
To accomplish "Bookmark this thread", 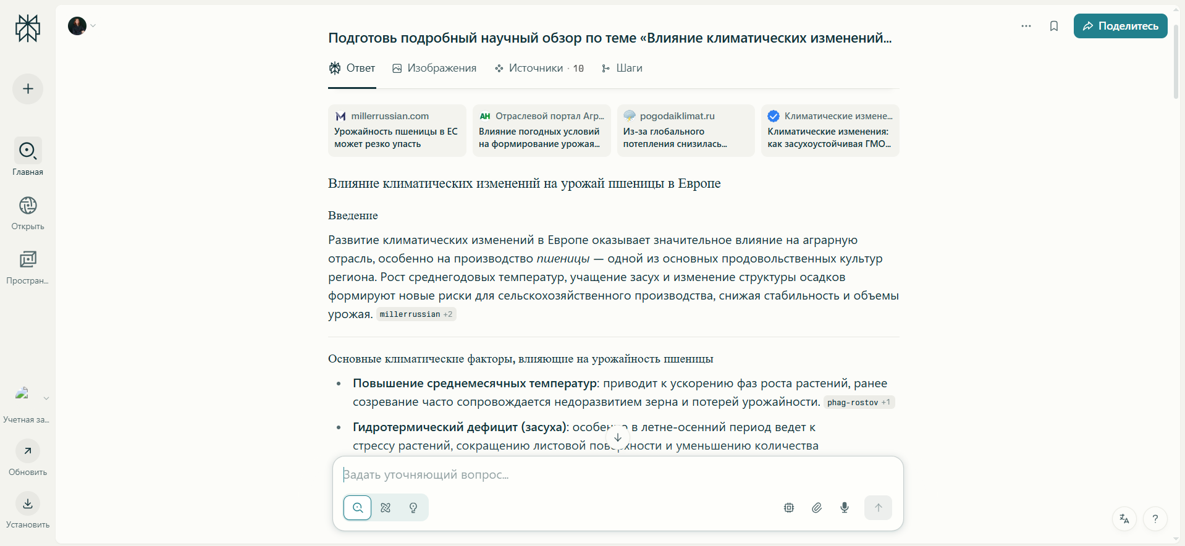I will [1054, 26].
